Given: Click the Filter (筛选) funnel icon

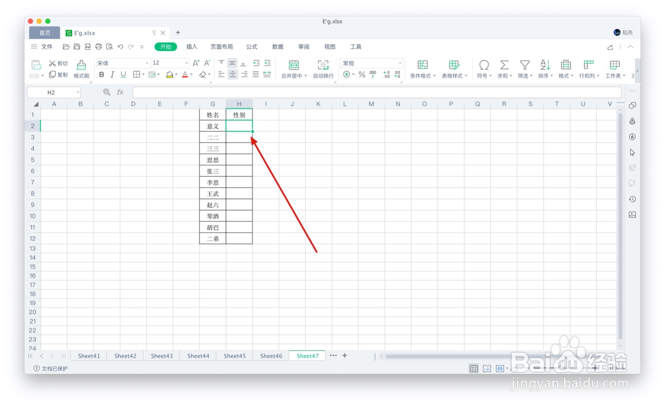Looking at the screenshot, I should [525, 65].
